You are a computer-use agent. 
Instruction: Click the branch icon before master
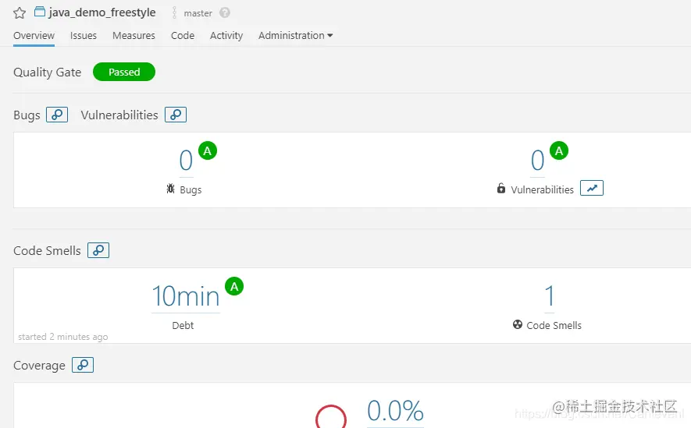click(x=175, y=12)
